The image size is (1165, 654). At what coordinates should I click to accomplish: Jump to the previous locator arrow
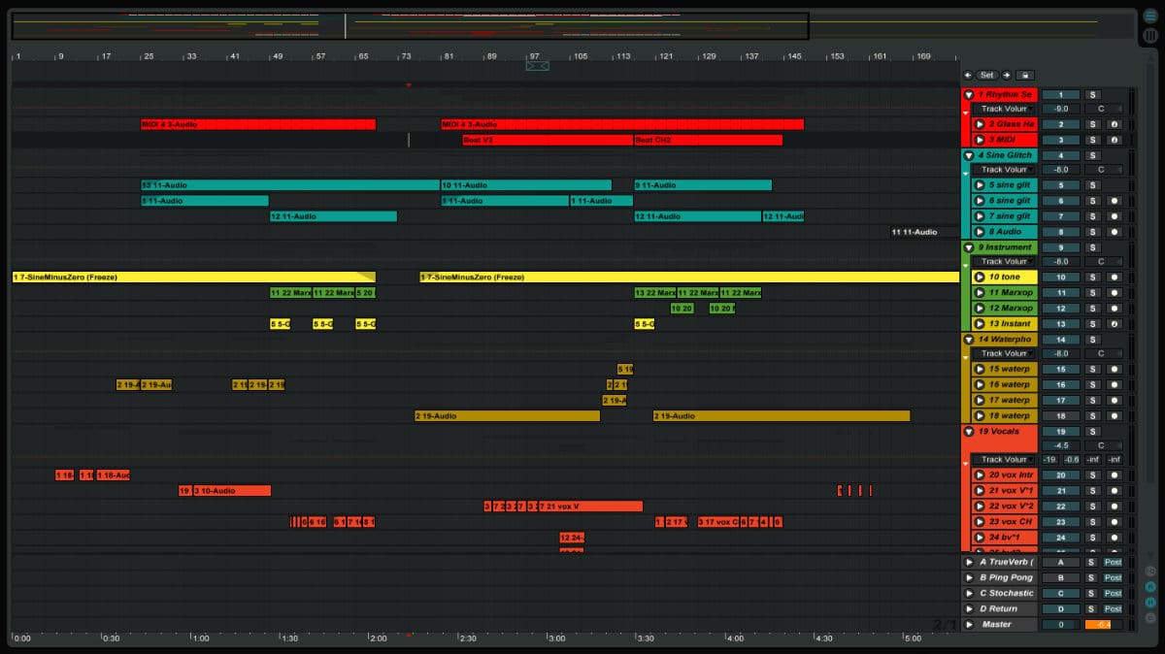(968, 75)
